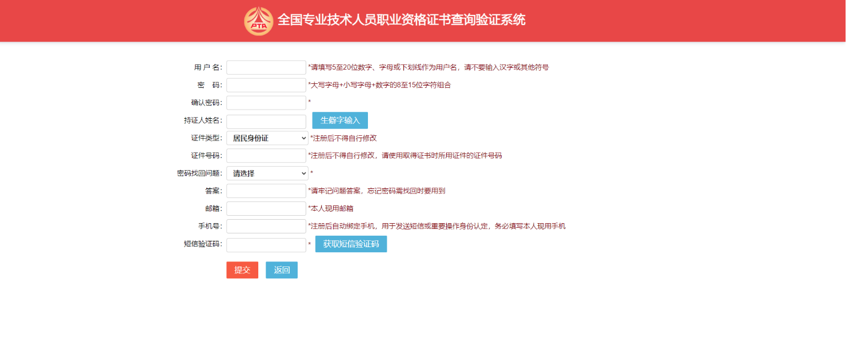
Task: Click the 手机号 phone number field
Action: pos(266,226)
